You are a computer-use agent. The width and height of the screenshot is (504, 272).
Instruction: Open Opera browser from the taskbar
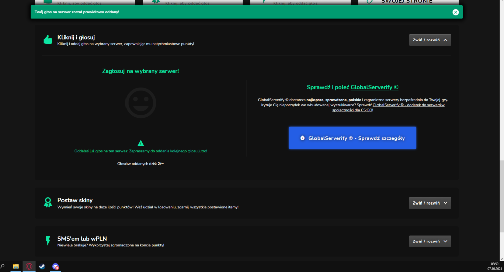(x=29, y=266)
